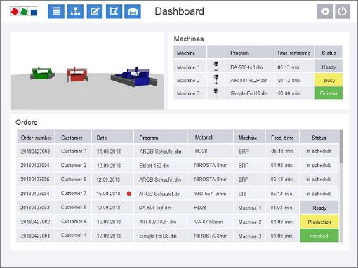Click material VA-87 60mm
Screen dimensions: 358x268
(208, 222)
